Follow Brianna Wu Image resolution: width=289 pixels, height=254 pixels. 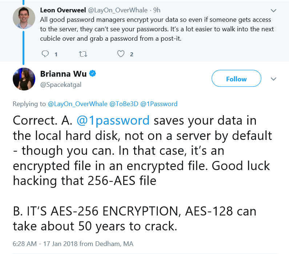[x=236, y=78]
